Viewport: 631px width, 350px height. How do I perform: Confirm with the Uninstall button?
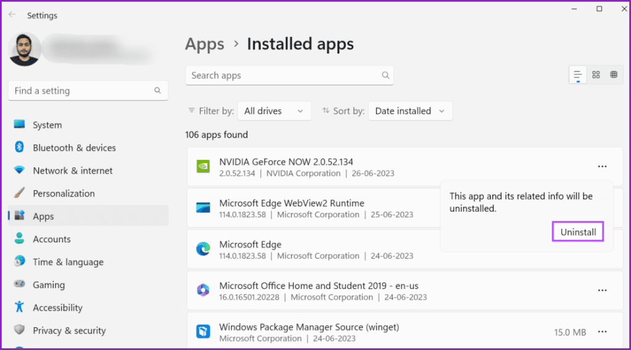click(x=578, y=232)
